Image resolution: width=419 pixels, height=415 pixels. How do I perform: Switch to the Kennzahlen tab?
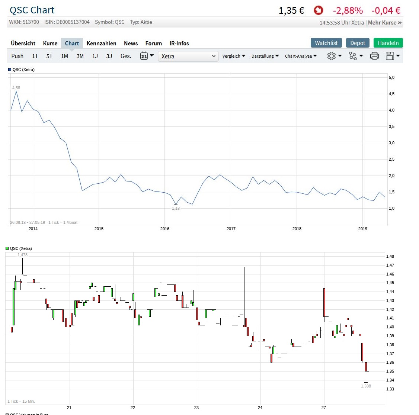click(101, 43)
